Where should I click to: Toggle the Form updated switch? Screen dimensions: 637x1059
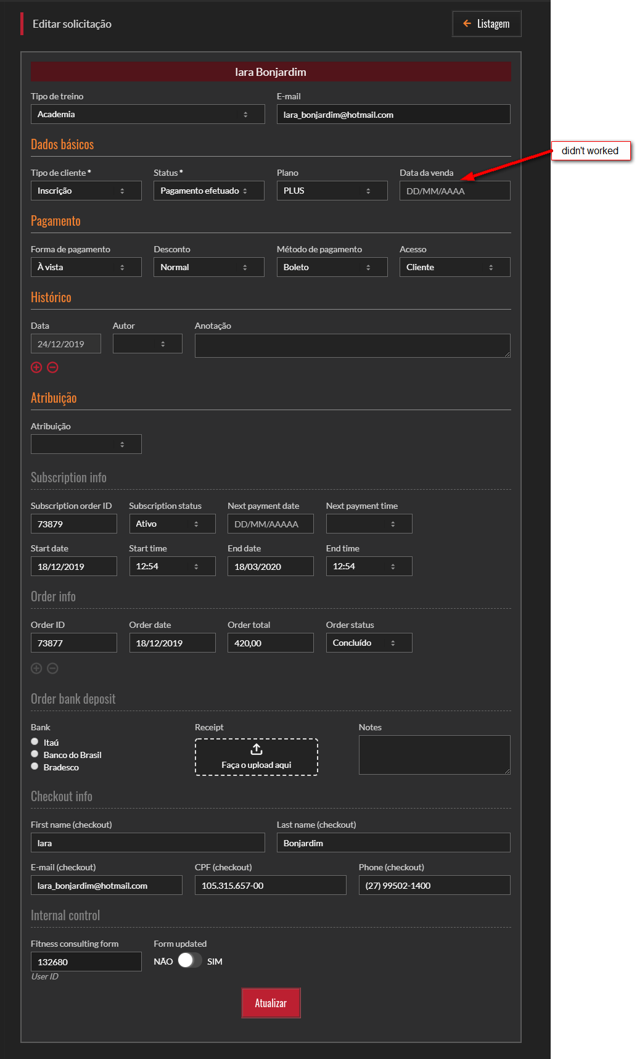click(190, 961)
